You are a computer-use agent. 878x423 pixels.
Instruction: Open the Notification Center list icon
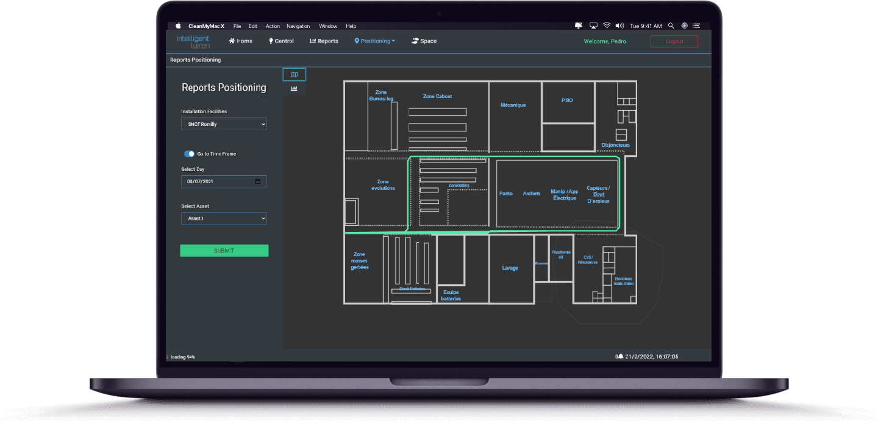click(x=698, y=26)
